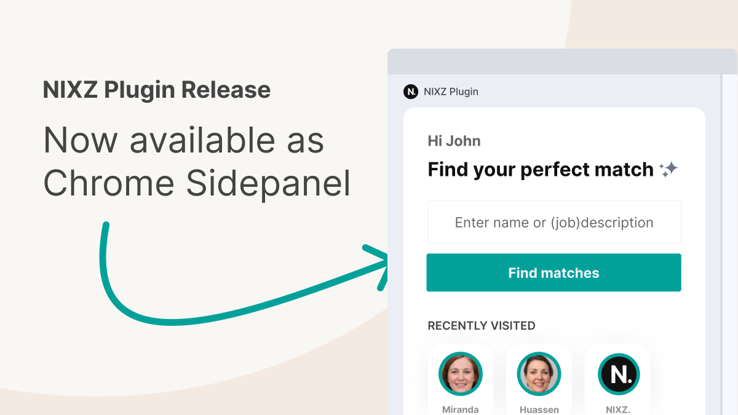Click the vertical strip at side panel's right edge
This screenshot has width=738, height=415.
[x=729, y=245]
